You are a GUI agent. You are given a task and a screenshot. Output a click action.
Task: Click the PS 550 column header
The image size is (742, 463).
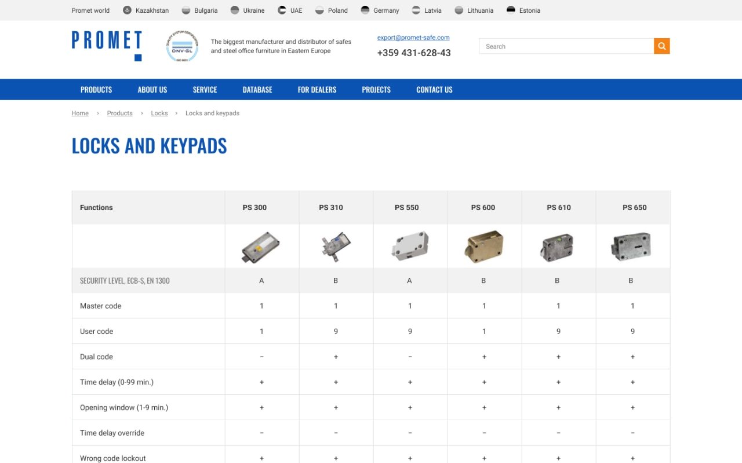click(x=407, y=208)
